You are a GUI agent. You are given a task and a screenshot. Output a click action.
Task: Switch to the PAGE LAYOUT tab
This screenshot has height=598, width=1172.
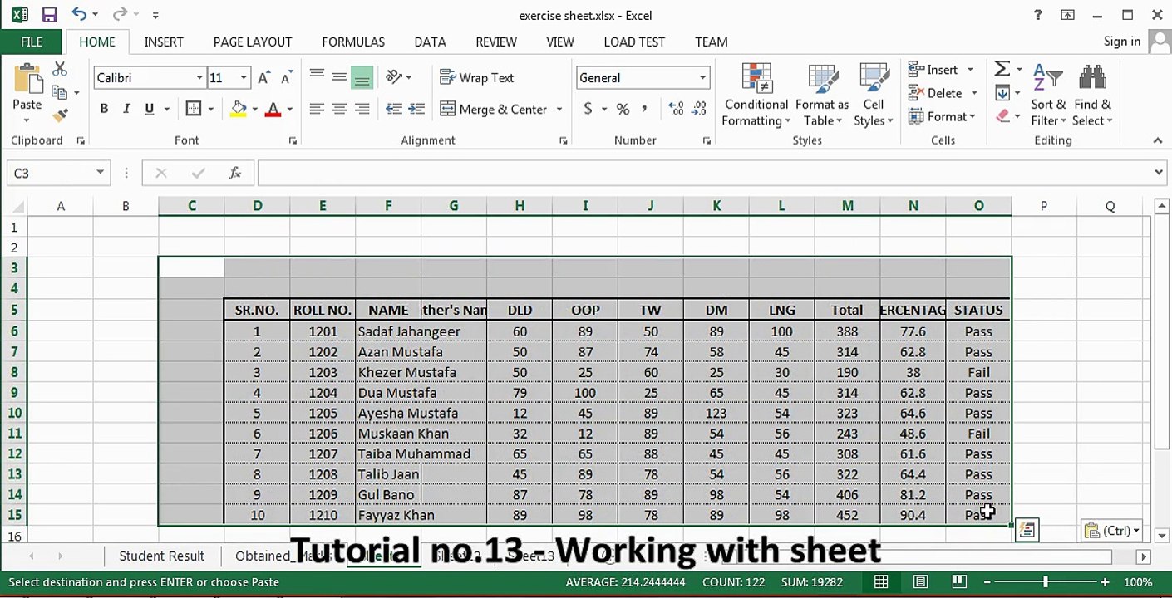pos(253,42)
